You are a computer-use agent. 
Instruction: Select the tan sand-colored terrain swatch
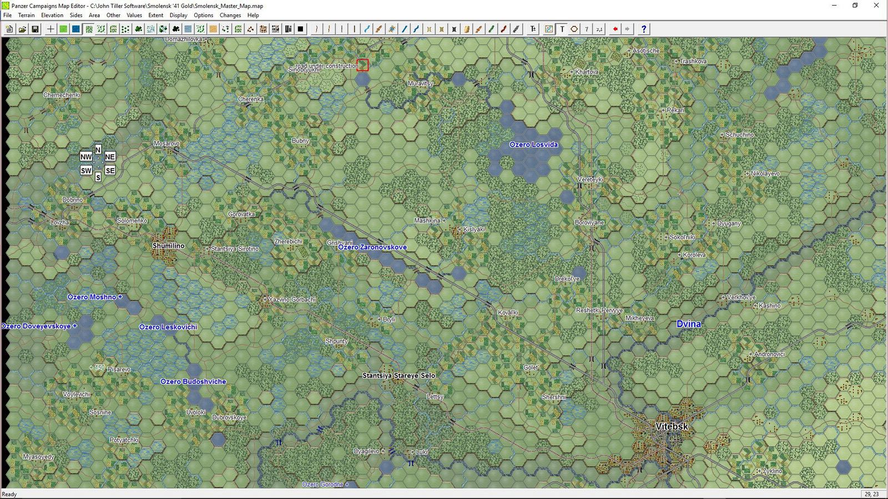click(213, 29)
